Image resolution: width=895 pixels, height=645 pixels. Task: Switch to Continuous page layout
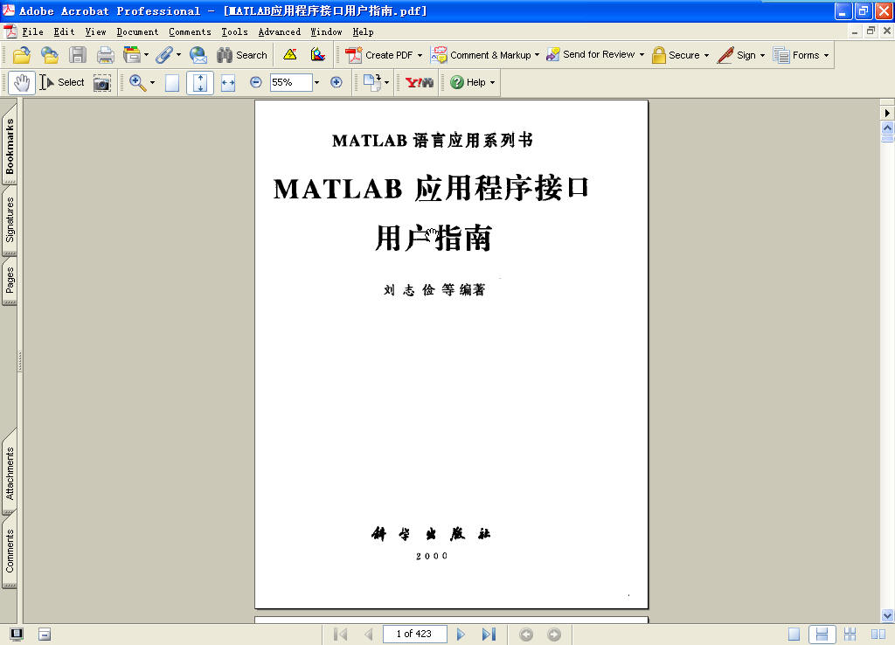pos(822,635)
